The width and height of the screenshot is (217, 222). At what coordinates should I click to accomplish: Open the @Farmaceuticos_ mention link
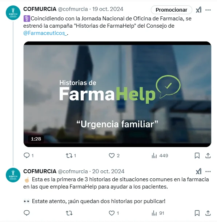[x=45, y=33]
